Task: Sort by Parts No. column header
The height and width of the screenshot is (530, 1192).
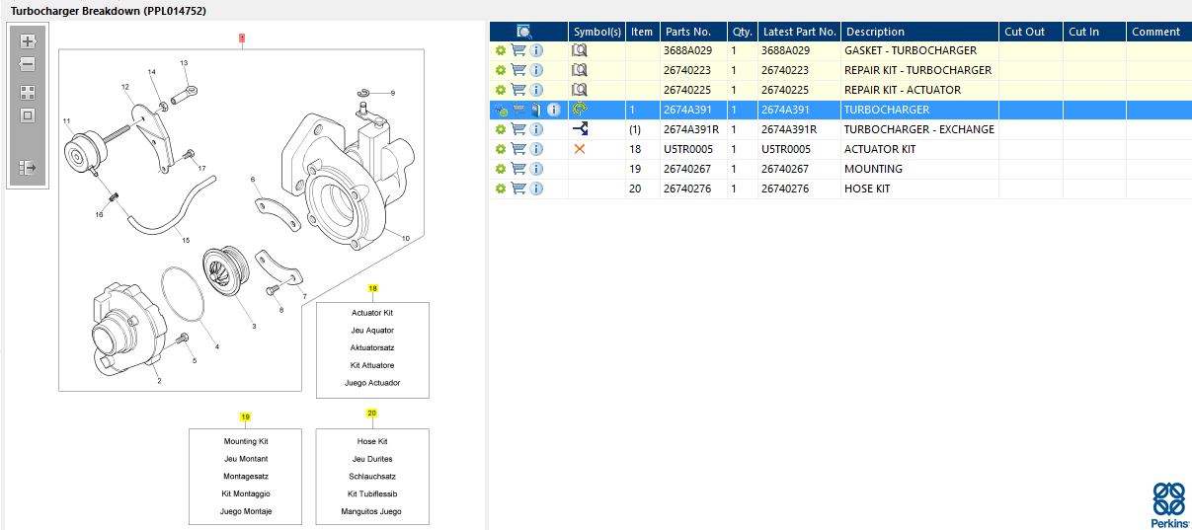Action: click(x=687, y=32)
